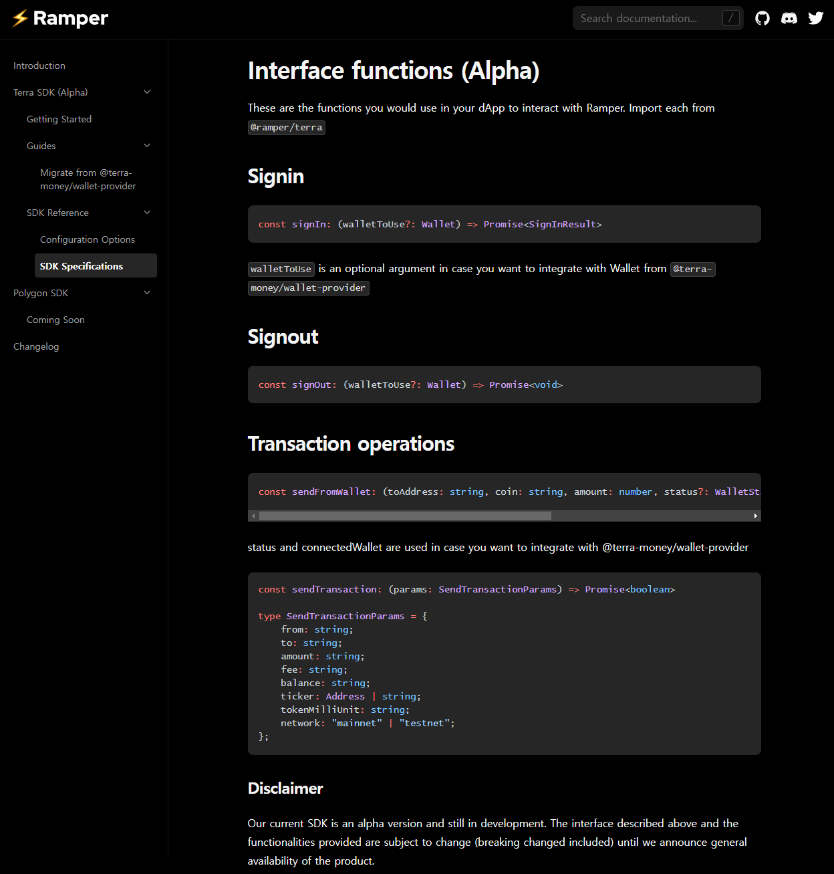834x874 pixels.
Task: Click the walletToUse inline code tag
Action: pos(281,269)
